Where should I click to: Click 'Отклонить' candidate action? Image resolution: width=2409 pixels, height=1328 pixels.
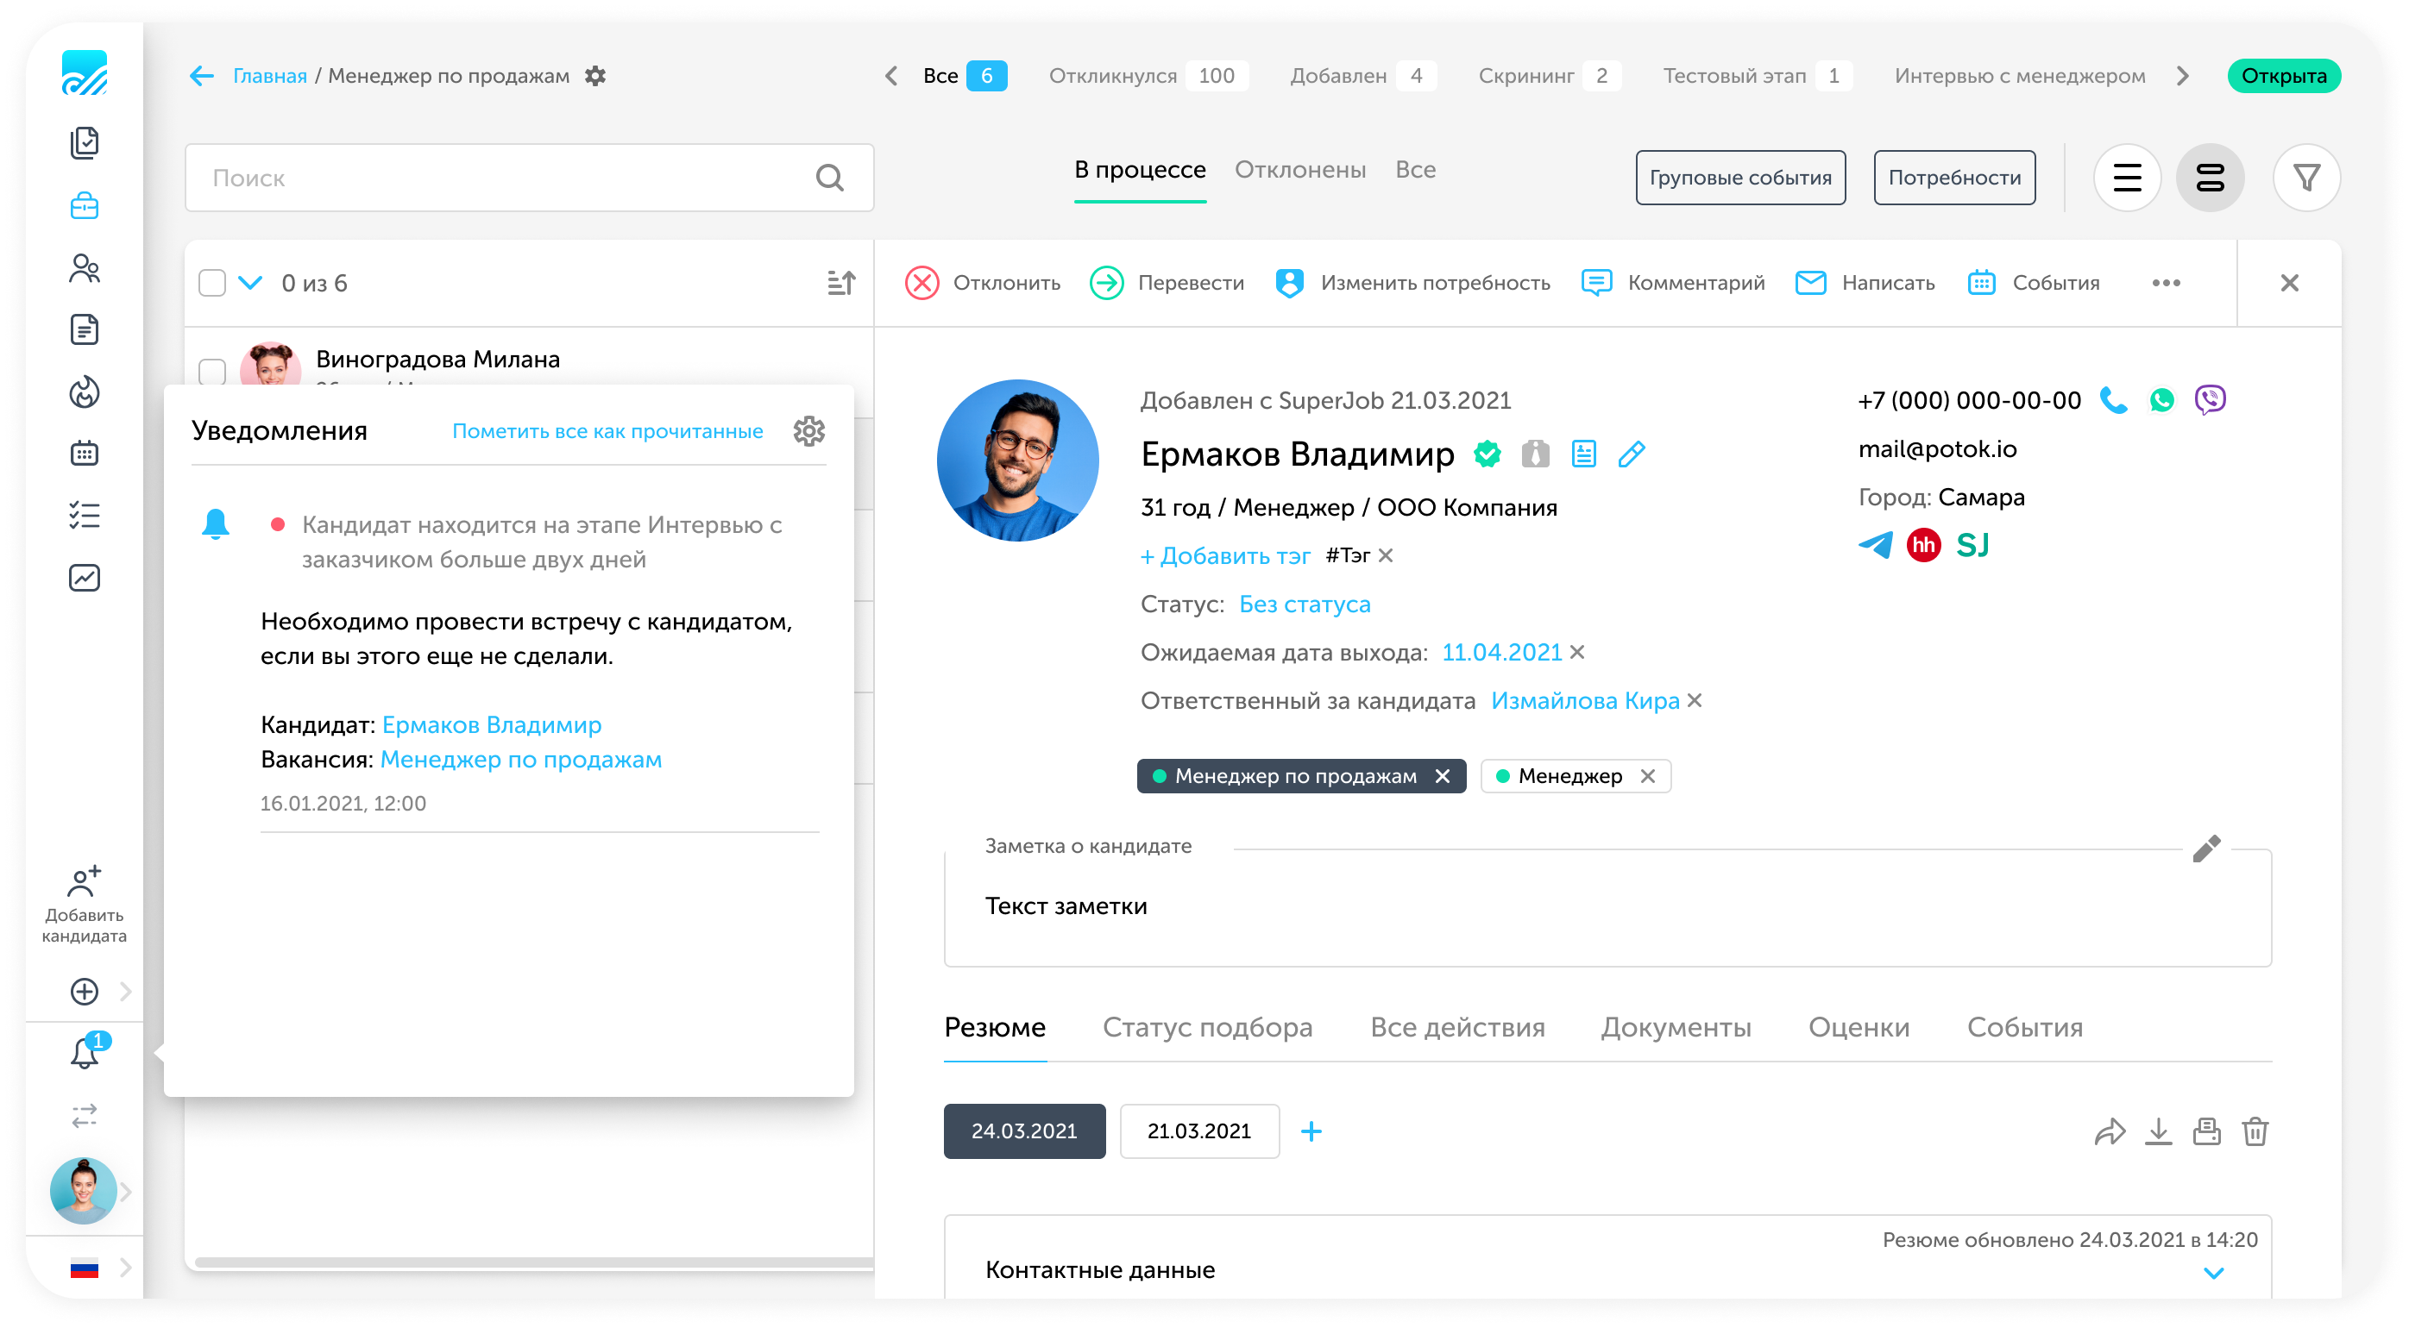982,282
